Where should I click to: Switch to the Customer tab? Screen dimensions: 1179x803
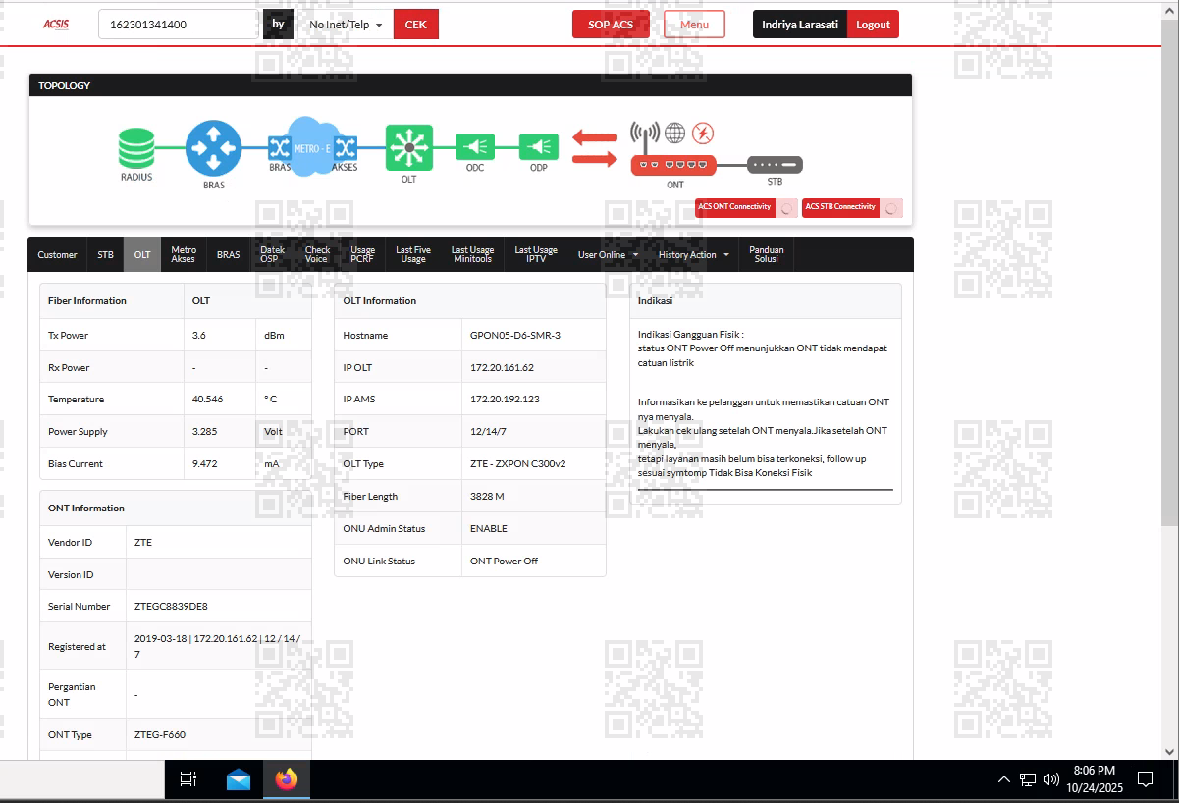point(57,255)
